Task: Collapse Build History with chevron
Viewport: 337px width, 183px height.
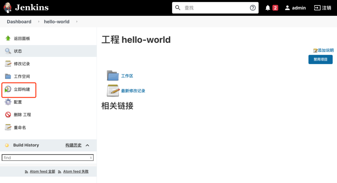Action: (x=87, y=145)
